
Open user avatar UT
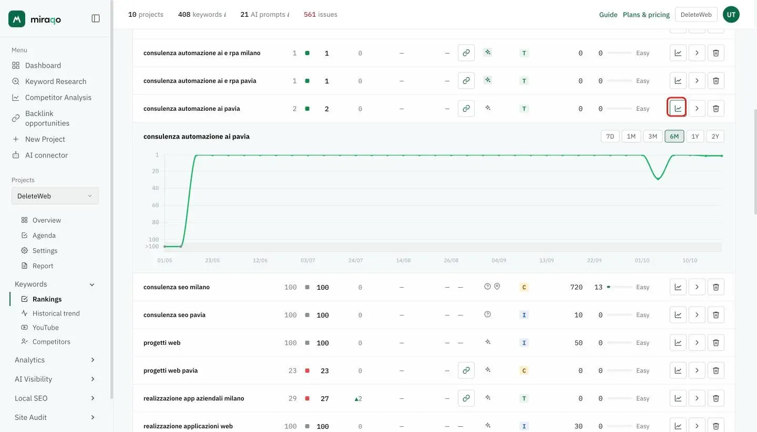click(731, 15)
